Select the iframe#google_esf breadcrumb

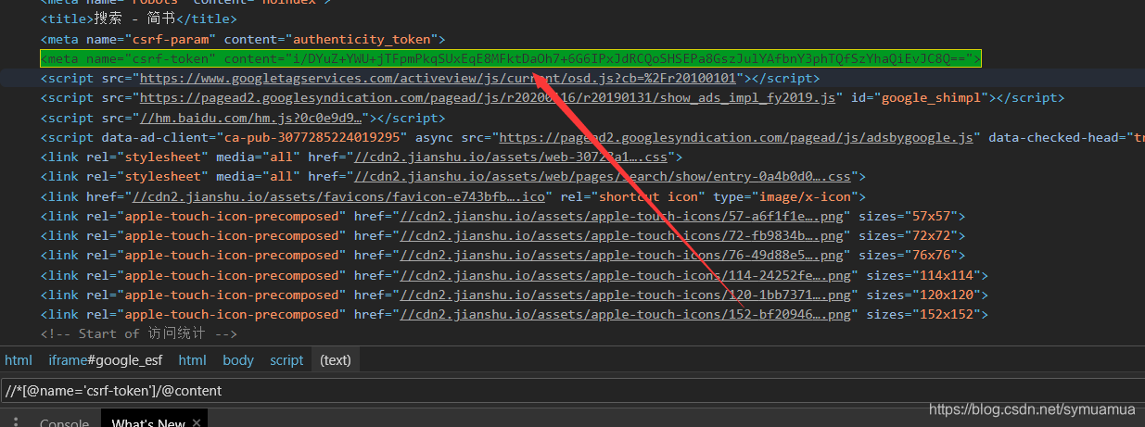pyautogui.click(x=106, y=360)
